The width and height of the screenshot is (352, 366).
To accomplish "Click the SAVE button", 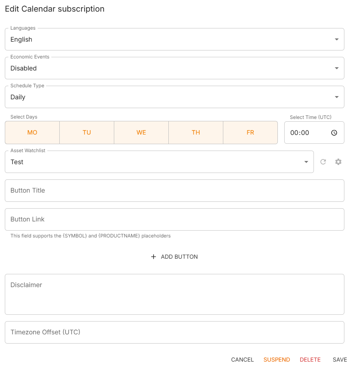I will coord(340,360).
